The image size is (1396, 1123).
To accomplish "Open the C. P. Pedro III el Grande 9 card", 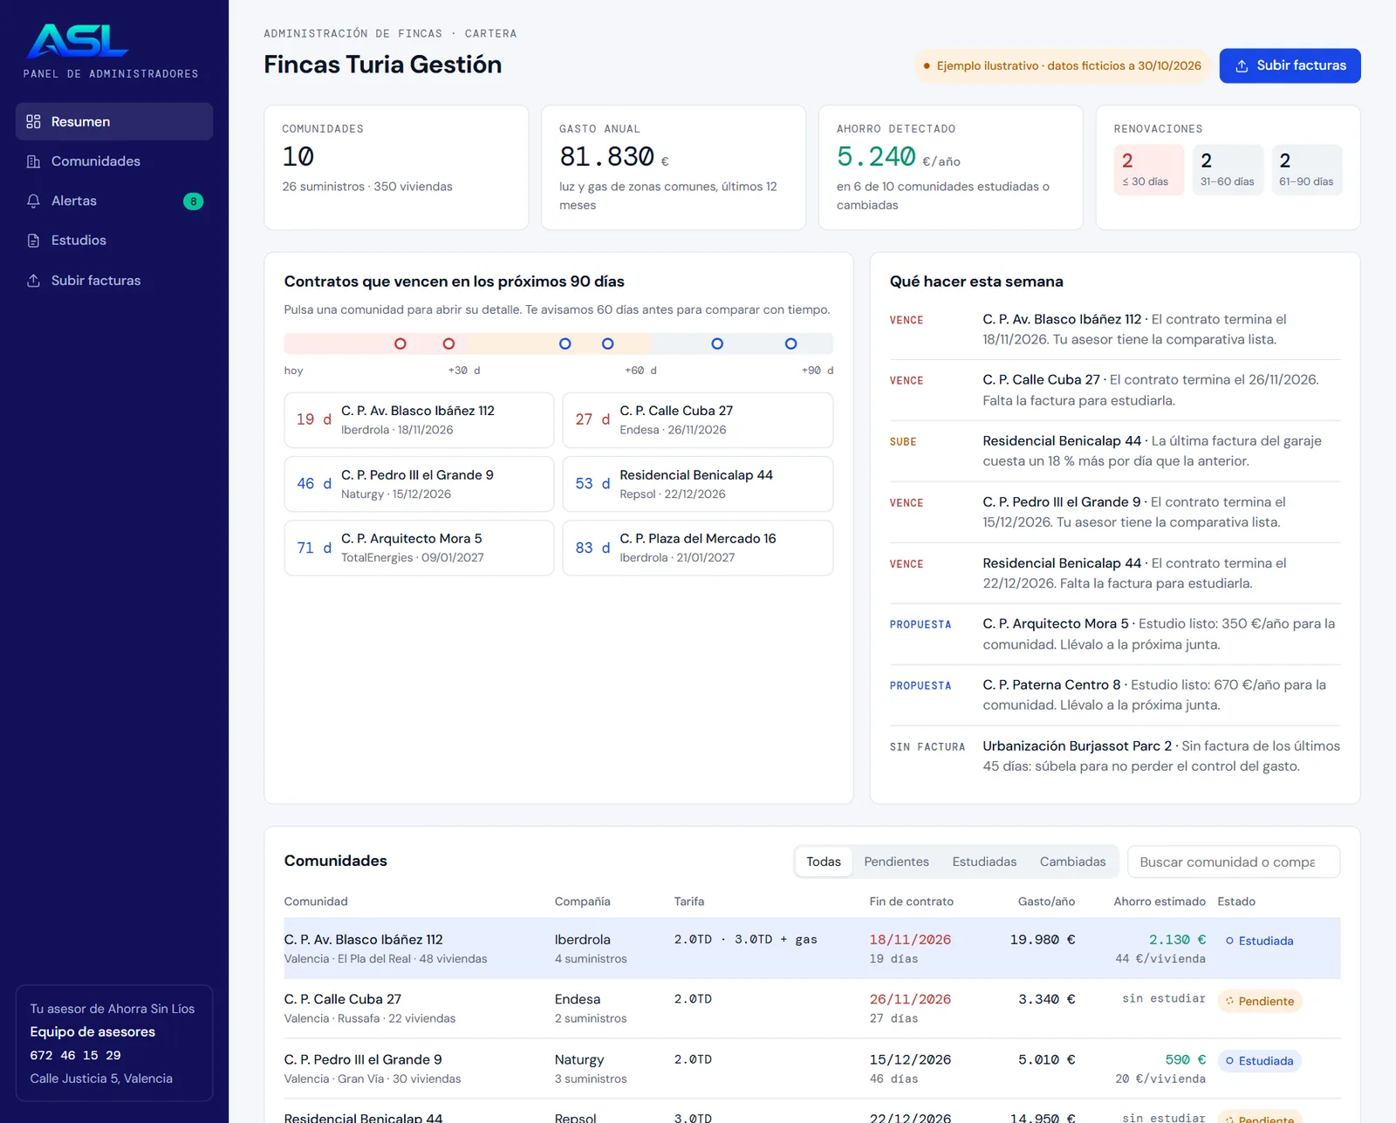I will [419, 484].
